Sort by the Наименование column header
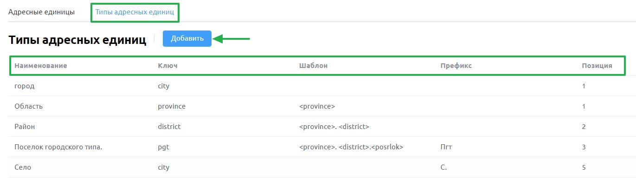636x178 pixels. click(x=41, y=66)
